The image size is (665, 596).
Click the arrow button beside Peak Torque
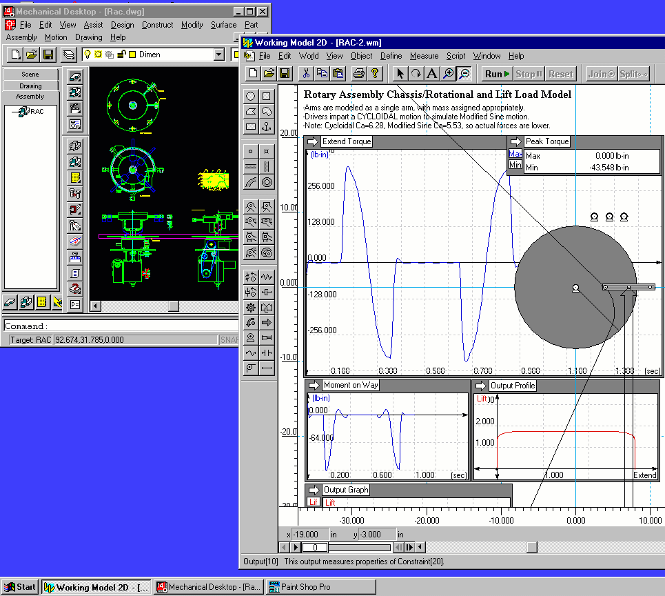coord(515,142)
